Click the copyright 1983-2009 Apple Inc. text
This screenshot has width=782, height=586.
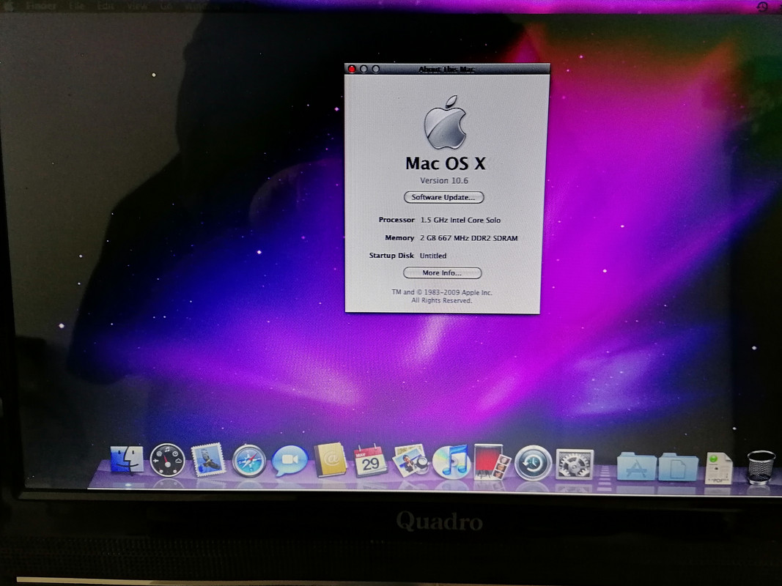(x=442, y=292)
